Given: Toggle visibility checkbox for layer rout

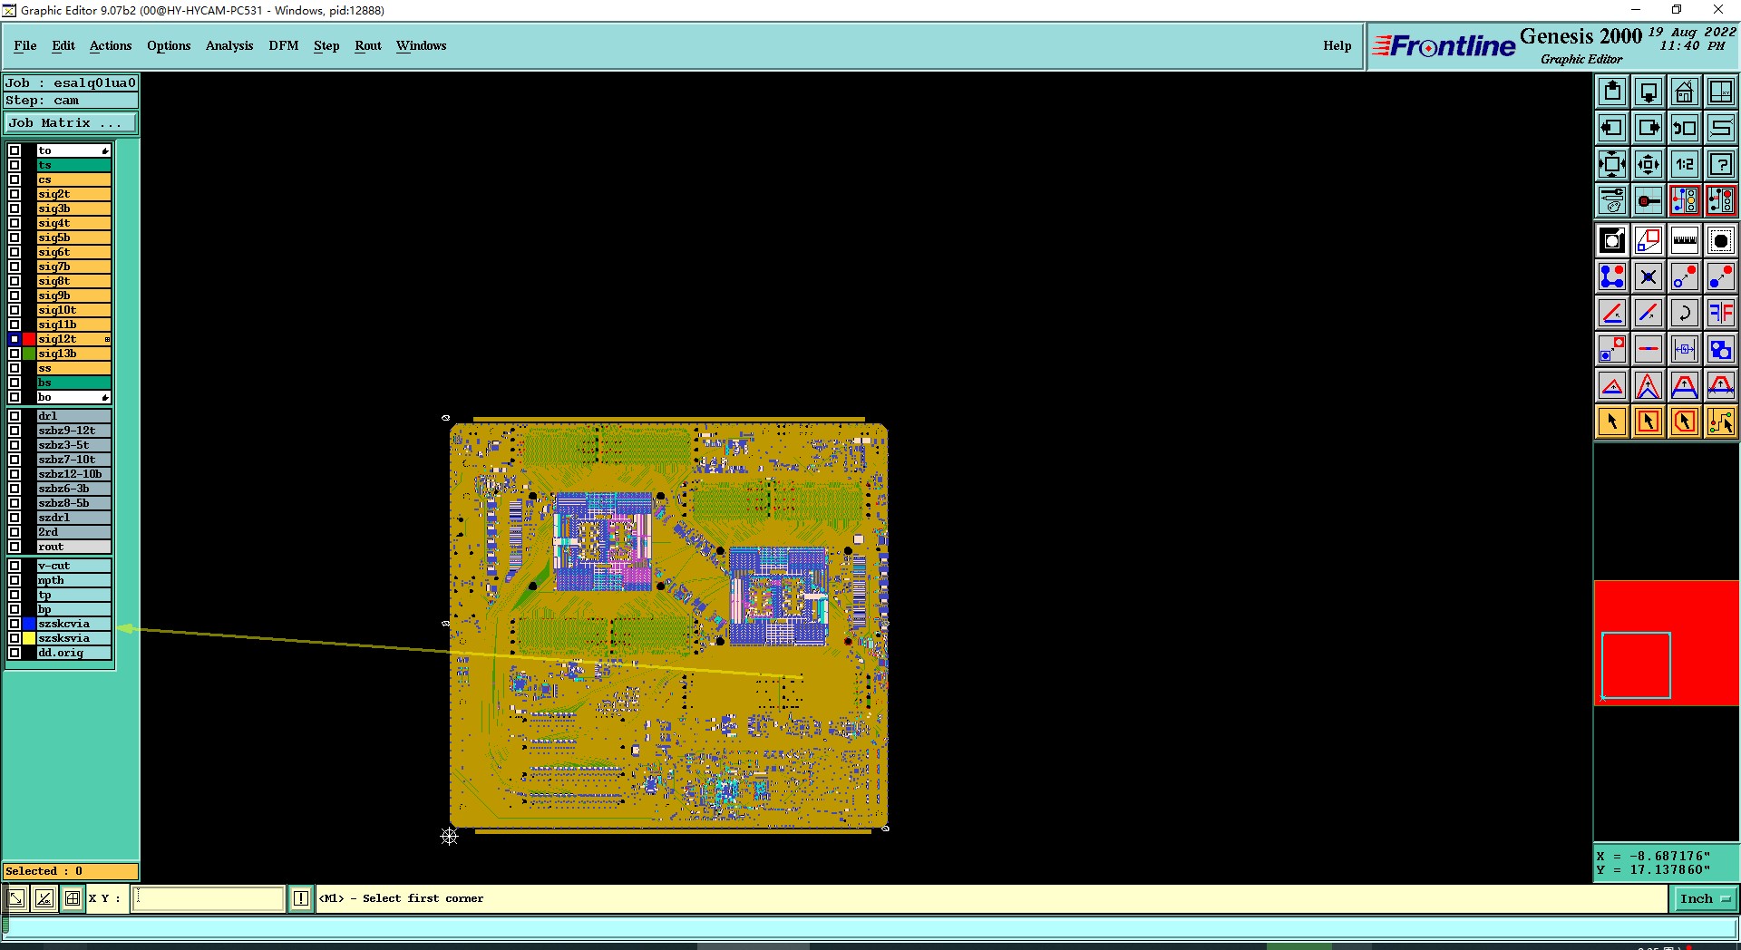Looking at the screenshot, I should point(15,547).
